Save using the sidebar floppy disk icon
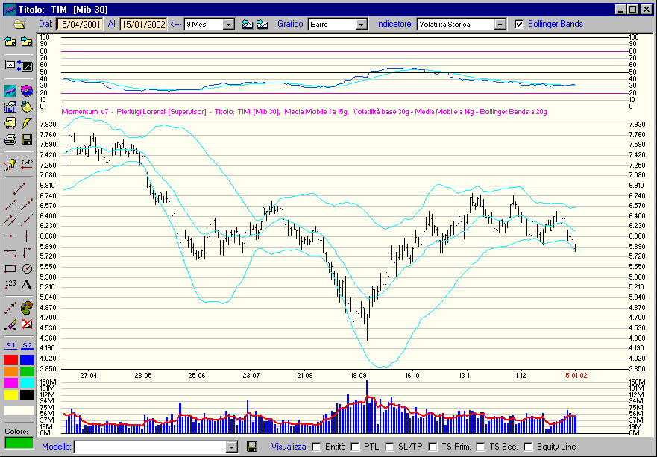 click(27, 139)
